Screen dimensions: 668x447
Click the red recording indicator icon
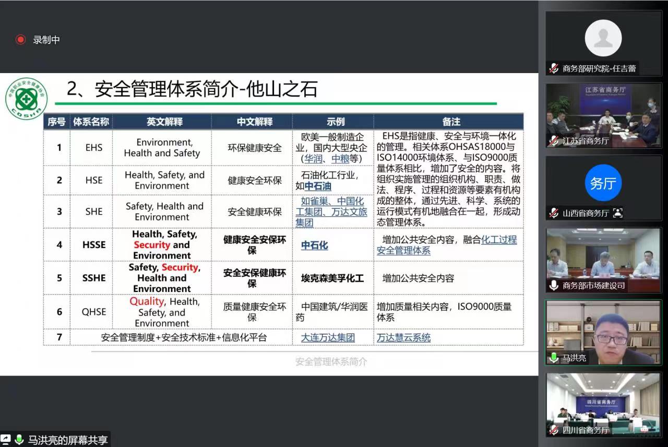point(20,40)
